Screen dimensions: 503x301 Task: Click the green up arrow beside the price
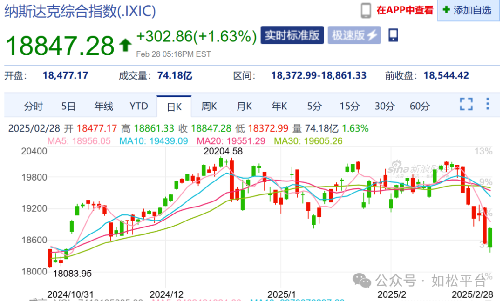(x=125, y=45)
